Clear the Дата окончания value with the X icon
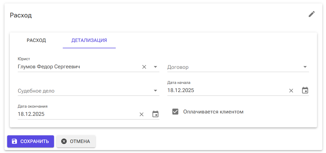 [x=141, y=114]
